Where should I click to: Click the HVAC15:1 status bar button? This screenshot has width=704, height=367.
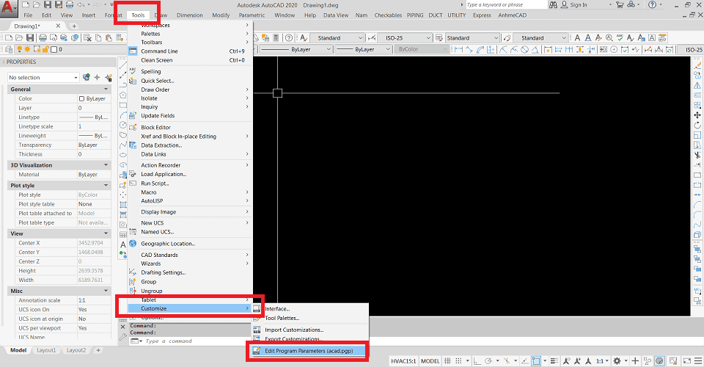(x=403, y=360)
